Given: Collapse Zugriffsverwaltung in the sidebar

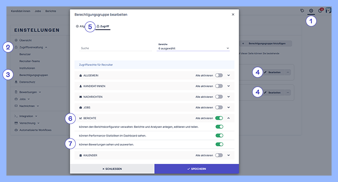Looking at the screenshot, I should (46, 47).
